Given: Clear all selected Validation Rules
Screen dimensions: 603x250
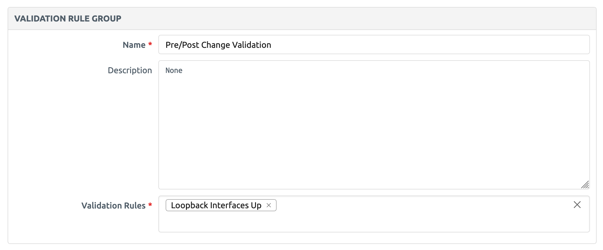Looking at the screenshot, I should (577, 205).
